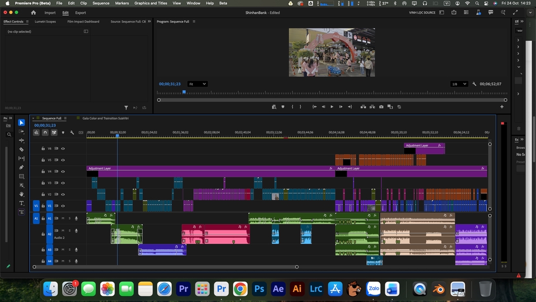Hide track V6 using its eye icon
This screenshot has width=536, height=302.
tap(63, 149)
